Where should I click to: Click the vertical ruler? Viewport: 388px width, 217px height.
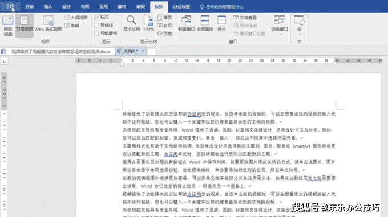(x=4, y=145)
